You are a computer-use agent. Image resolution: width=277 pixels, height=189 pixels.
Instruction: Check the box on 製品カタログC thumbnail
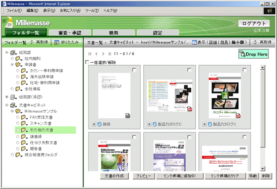click(x=245, y=70)
